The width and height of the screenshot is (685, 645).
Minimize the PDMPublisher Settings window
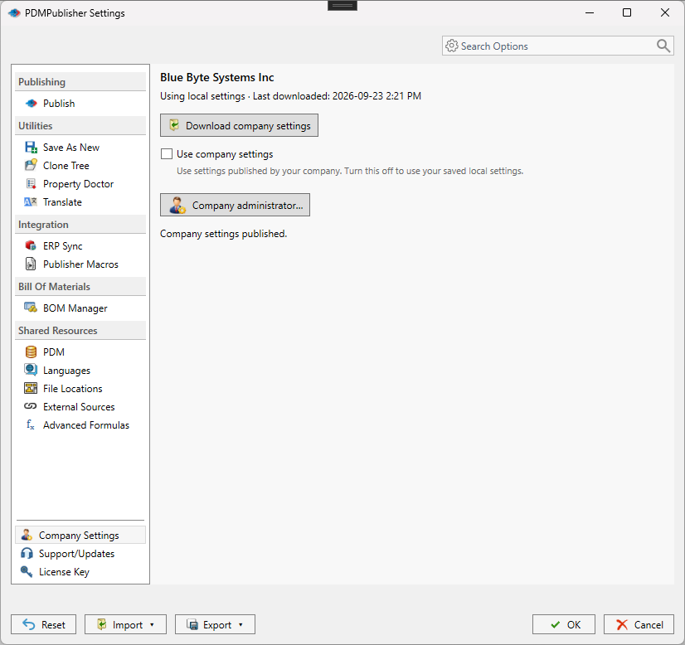point(590,12)
